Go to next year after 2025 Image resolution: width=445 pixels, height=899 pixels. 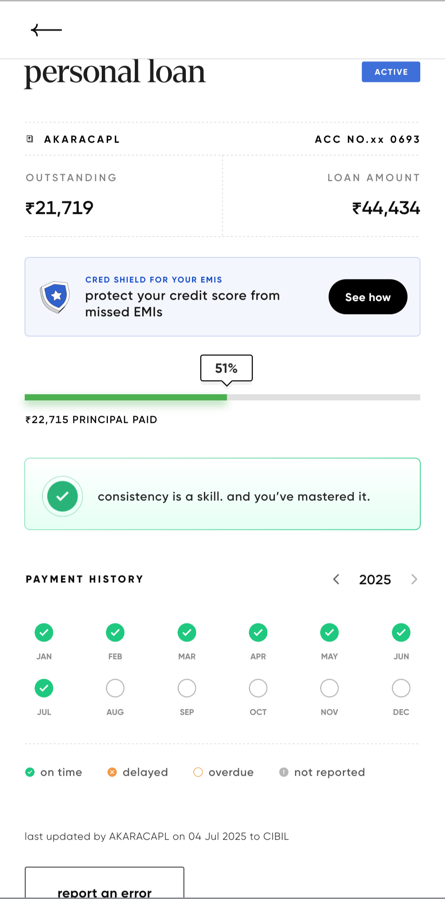point(414,580)
